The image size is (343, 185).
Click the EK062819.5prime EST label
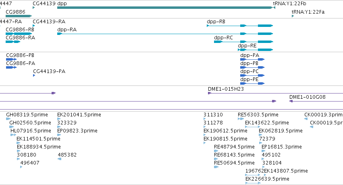pos(281,131)
